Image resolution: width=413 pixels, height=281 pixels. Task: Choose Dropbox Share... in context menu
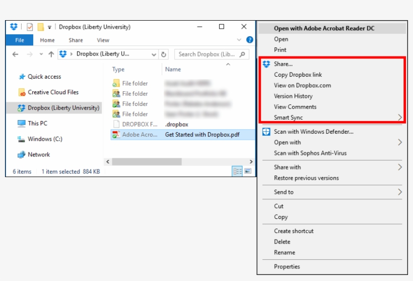point(332,64)
